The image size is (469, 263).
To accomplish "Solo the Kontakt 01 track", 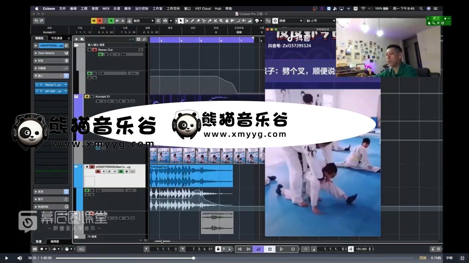I will [92, 96].
